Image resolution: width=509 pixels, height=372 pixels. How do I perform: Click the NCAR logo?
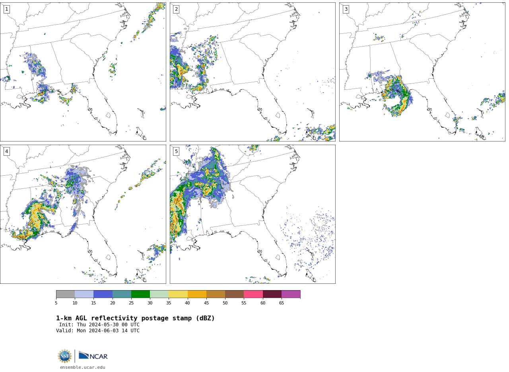[93, 356]
